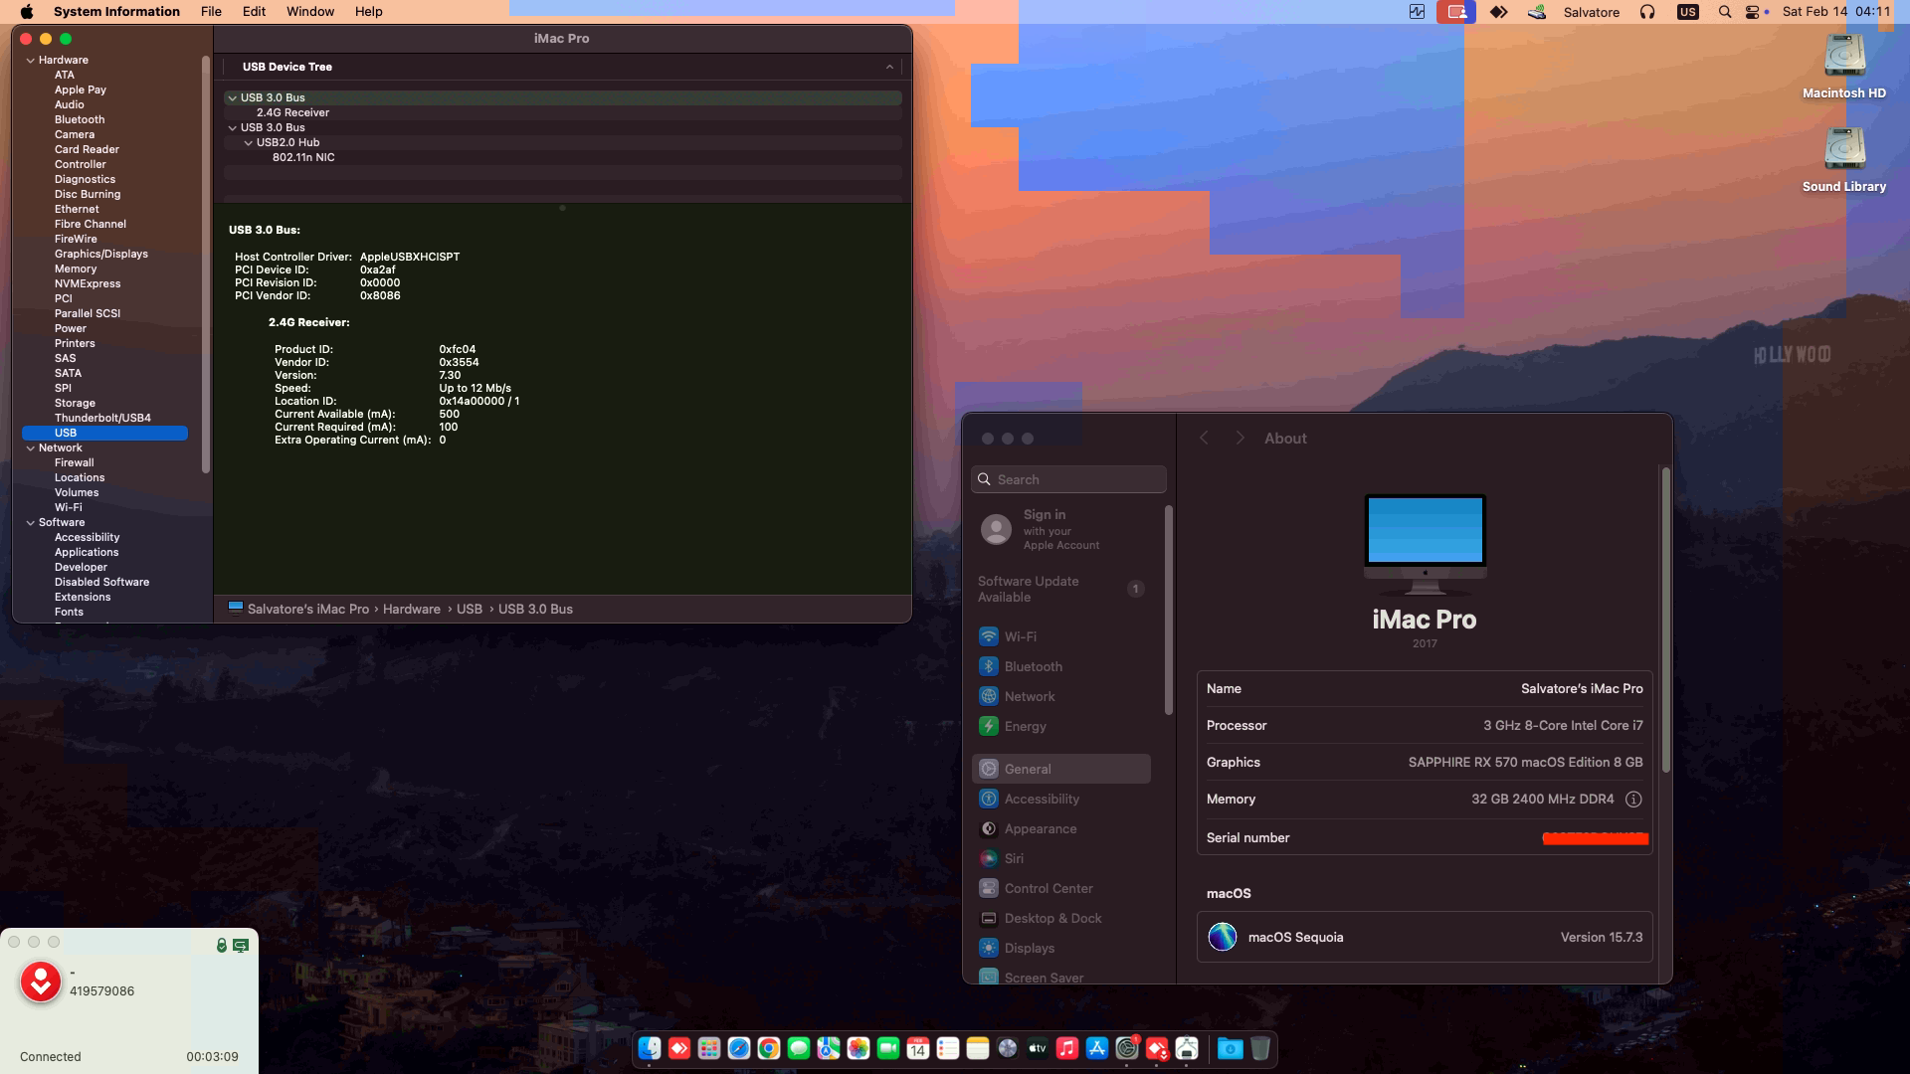
Task: Open Finder from the Dock
Action: (x=650, y=1048)
